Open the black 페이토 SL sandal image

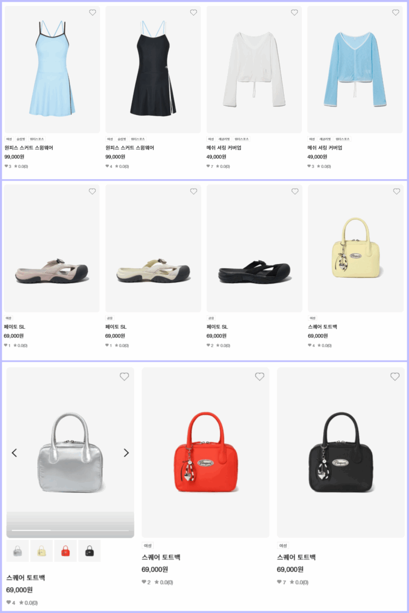coord(255,248)
